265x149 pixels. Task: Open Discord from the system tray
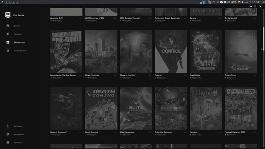coord(221,2)
